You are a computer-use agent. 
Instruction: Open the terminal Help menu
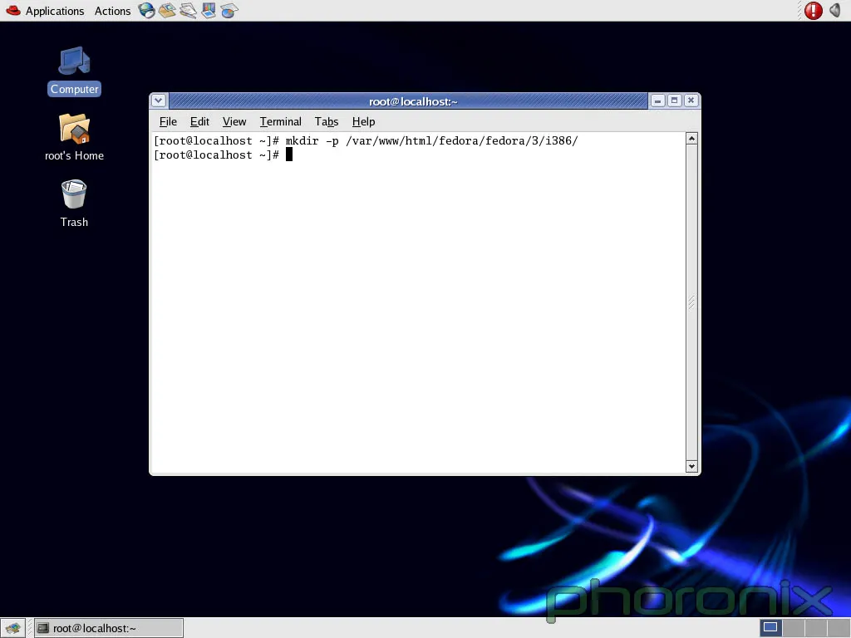pyautogui.click(x=364, y=121)
